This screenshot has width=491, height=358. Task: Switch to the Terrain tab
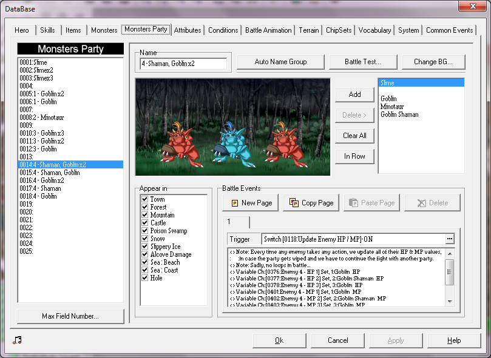tap(309, 30)
